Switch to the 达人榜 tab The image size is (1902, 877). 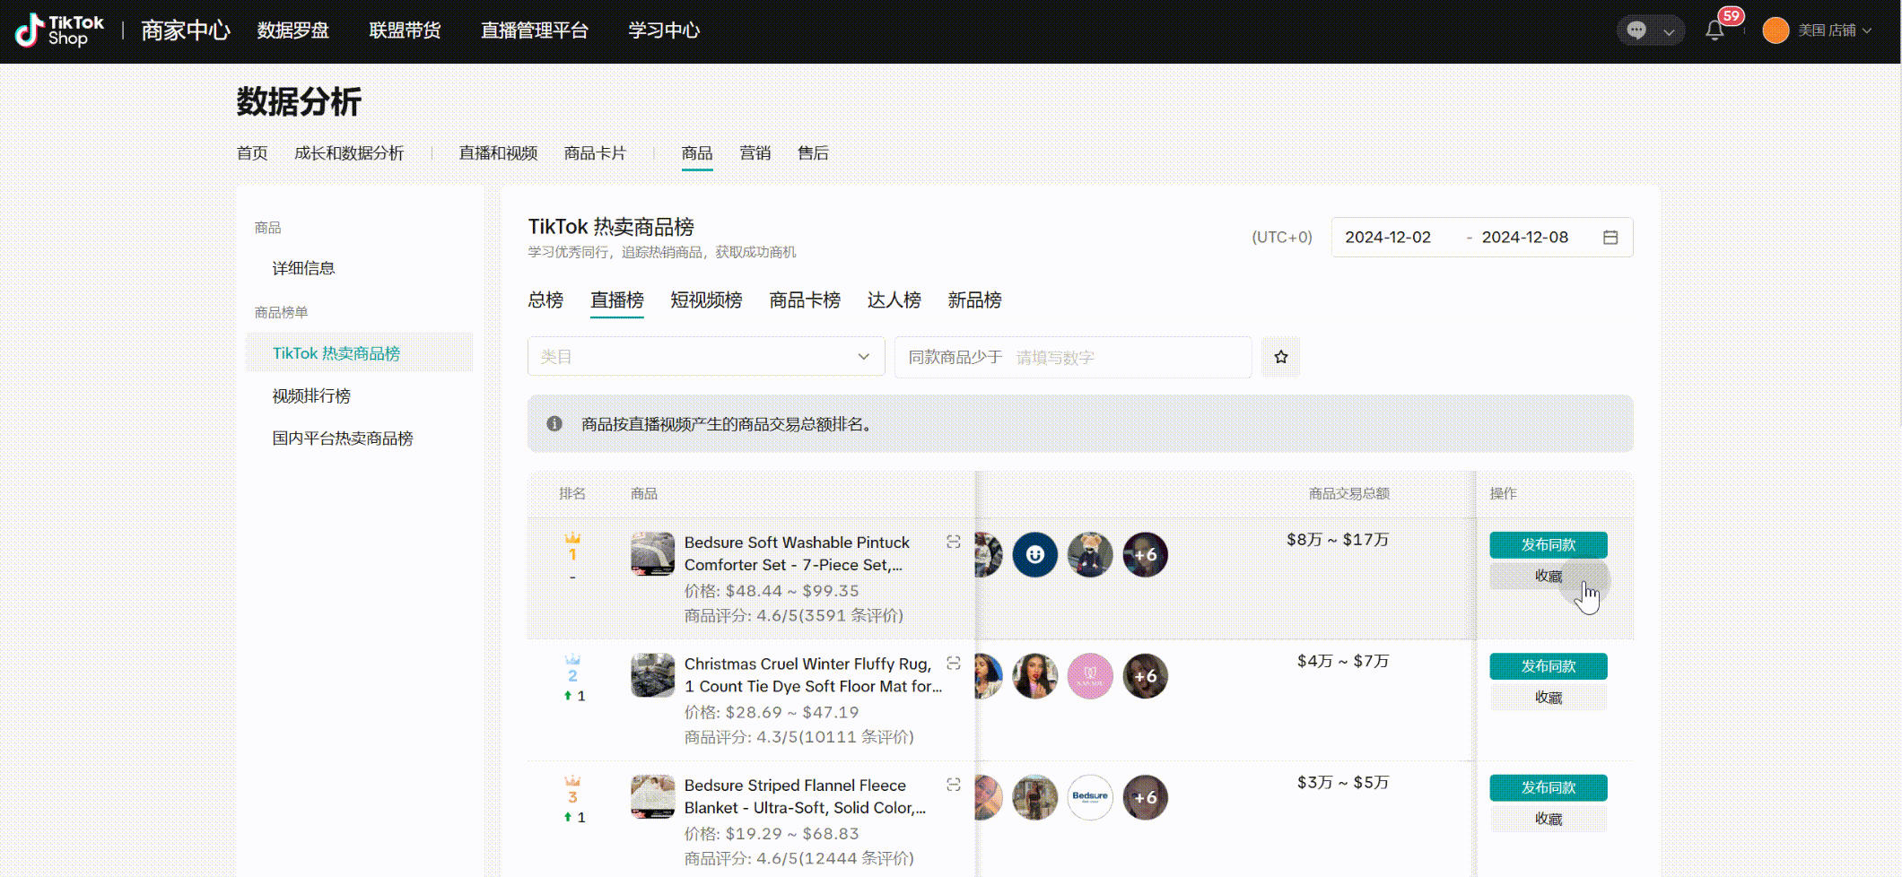(x=894, y=300)
